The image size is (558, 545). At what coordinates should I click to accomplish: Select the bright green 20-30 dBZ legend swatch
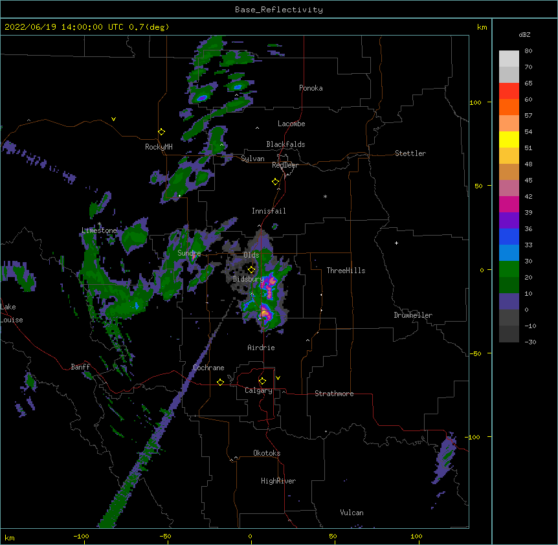[x=509, y=269]
